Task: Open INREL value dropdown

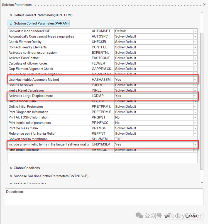Action: [195, 90]
